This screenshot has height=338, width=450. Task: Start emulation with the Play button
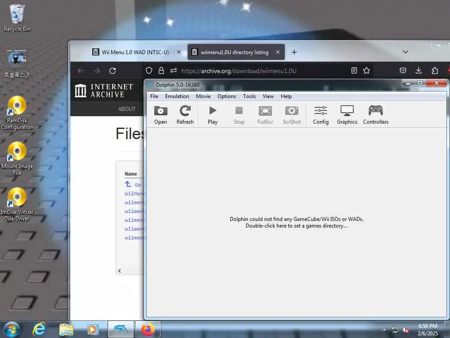(213, 115)
